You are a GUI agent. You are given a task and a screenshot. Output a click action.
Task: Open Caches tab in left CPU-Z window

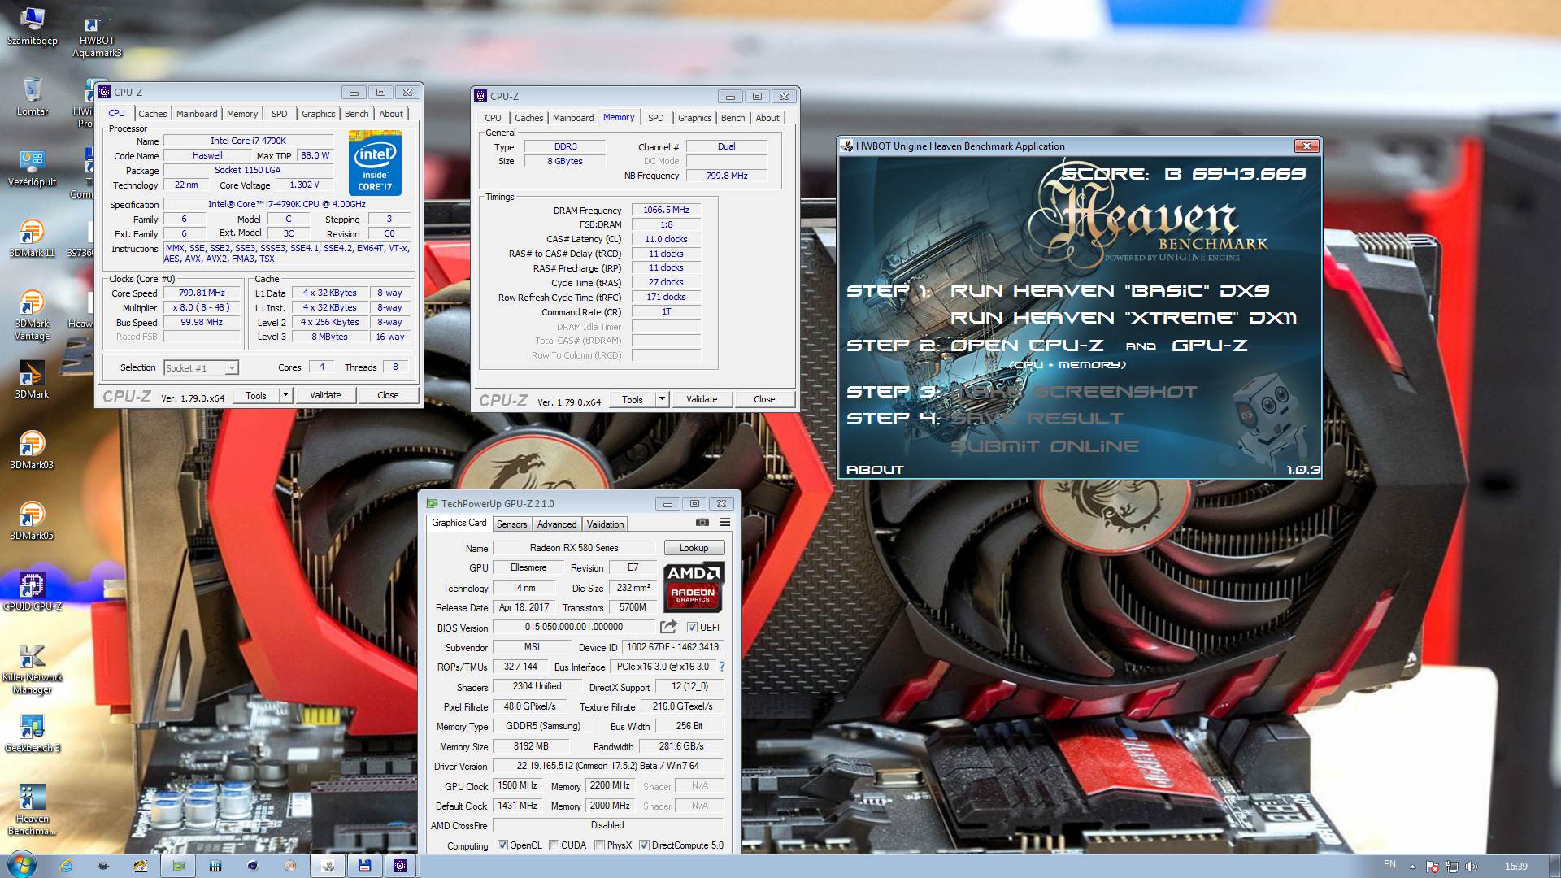(x=152, y=114)
